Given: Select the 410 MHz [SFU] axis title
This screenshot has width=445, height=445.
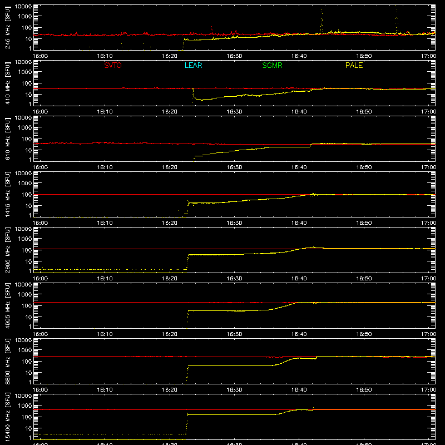Looking at the screenshot, I should (8, 83).
